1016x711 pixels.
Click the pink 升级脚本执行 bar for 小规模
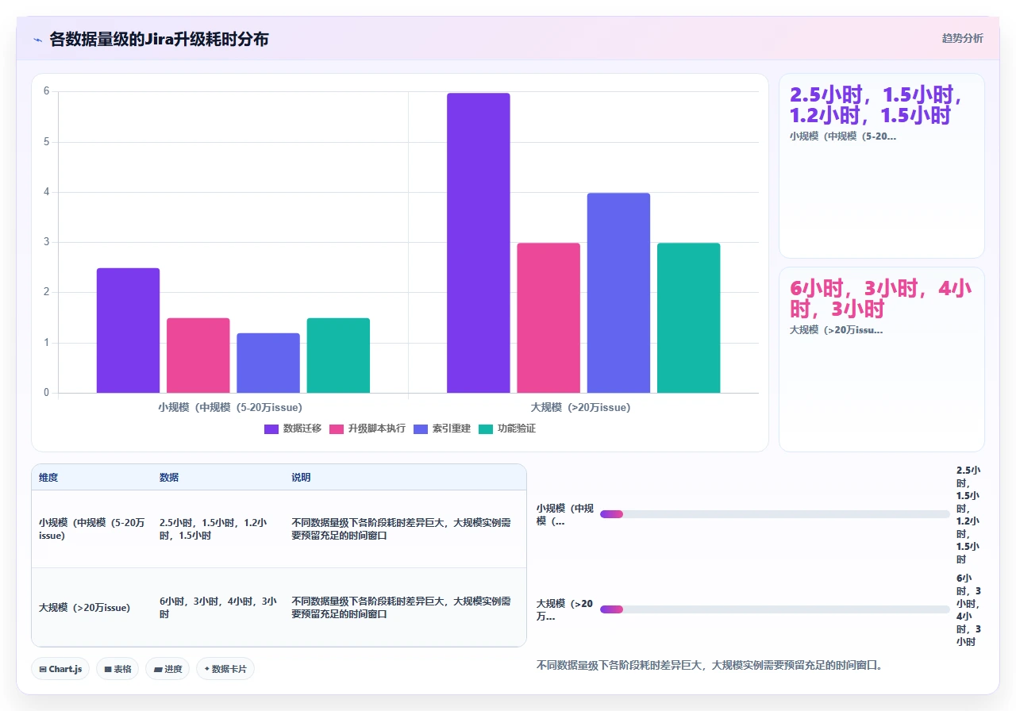click(x=198, y=355)
